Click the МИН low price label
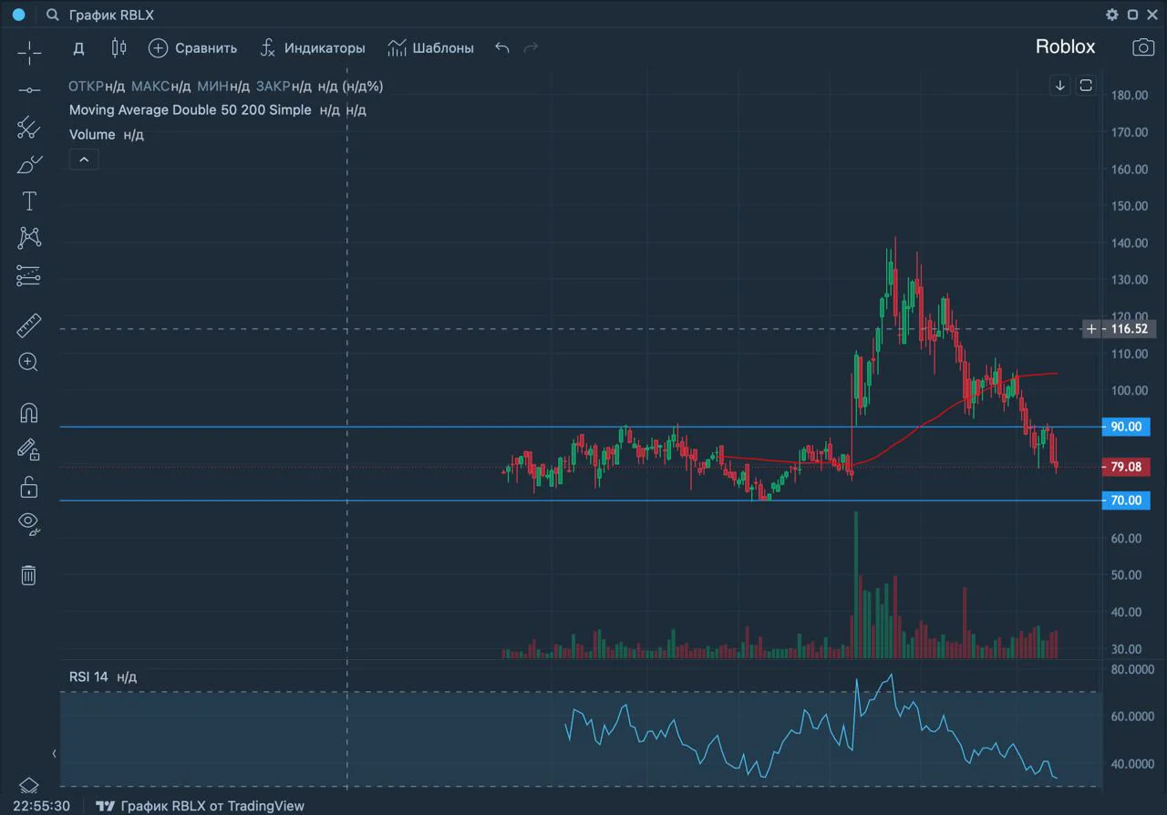This screenshot has height=815, width=1167. click(x=212, y=87)
